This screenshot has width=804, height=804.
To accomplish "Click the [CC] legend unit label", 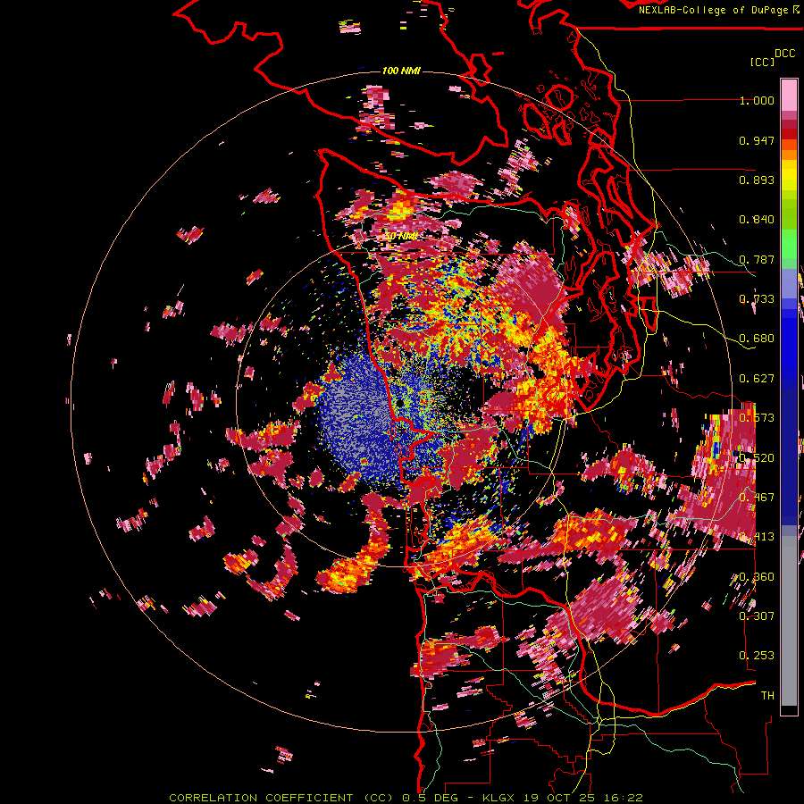I will 762,62.
